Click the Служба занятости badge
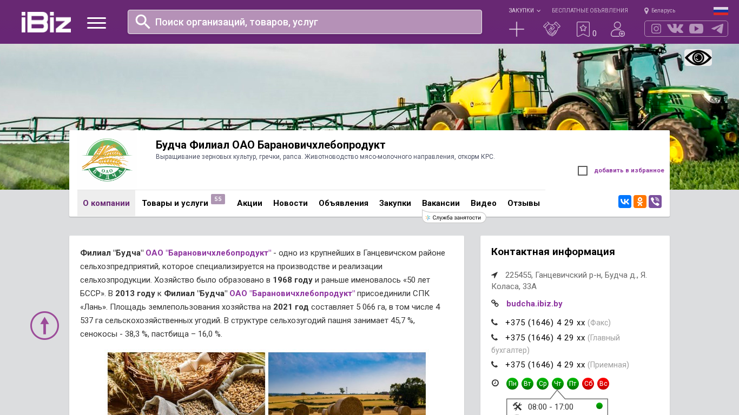The image size is (739, 415). 454,218
